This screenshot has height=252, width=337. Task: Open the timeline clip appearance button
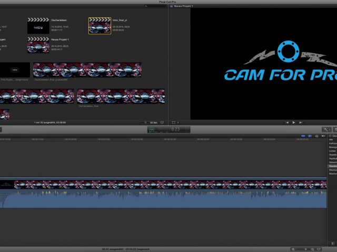(319, 249)
